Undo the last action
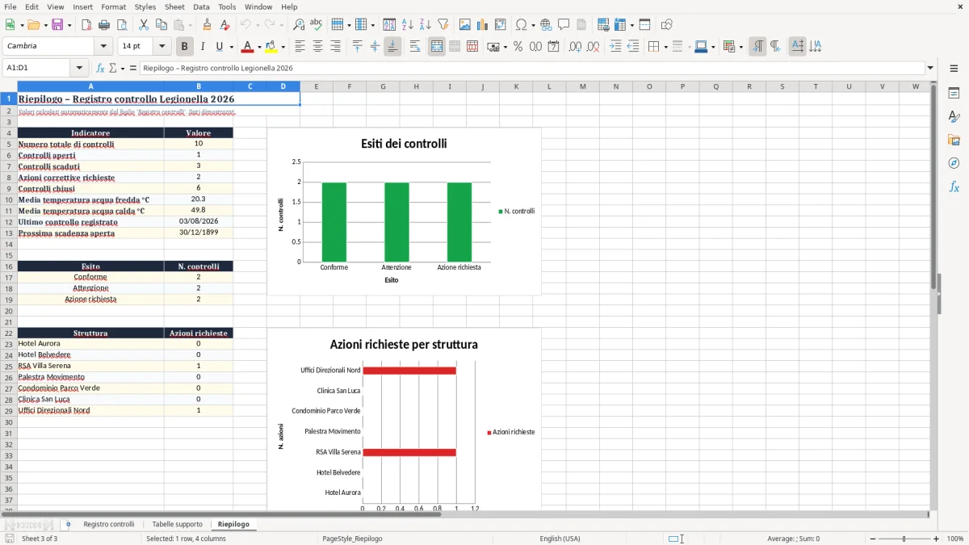Image resolution: width=969 pixels, height=545 pixels. [246, 25]
